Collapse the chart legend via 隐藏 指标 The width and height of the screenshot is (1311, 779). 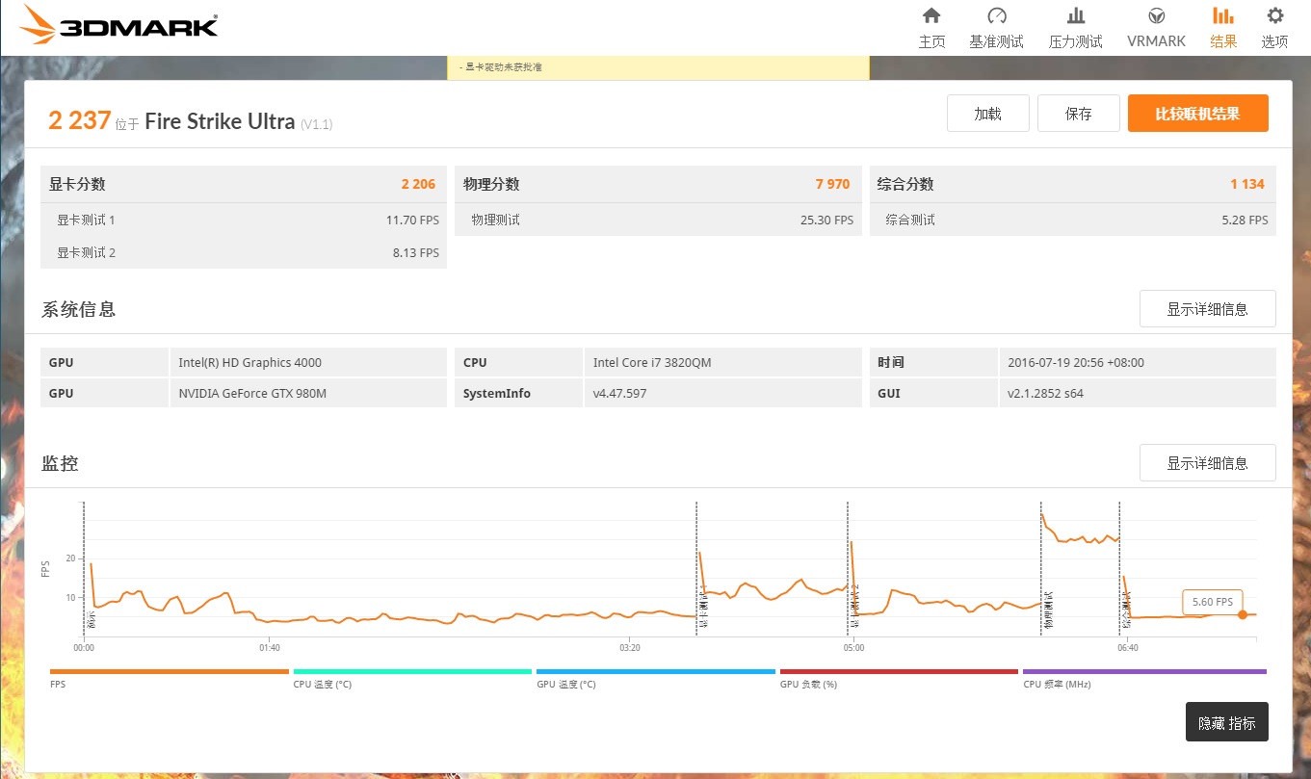[1226, 721]
